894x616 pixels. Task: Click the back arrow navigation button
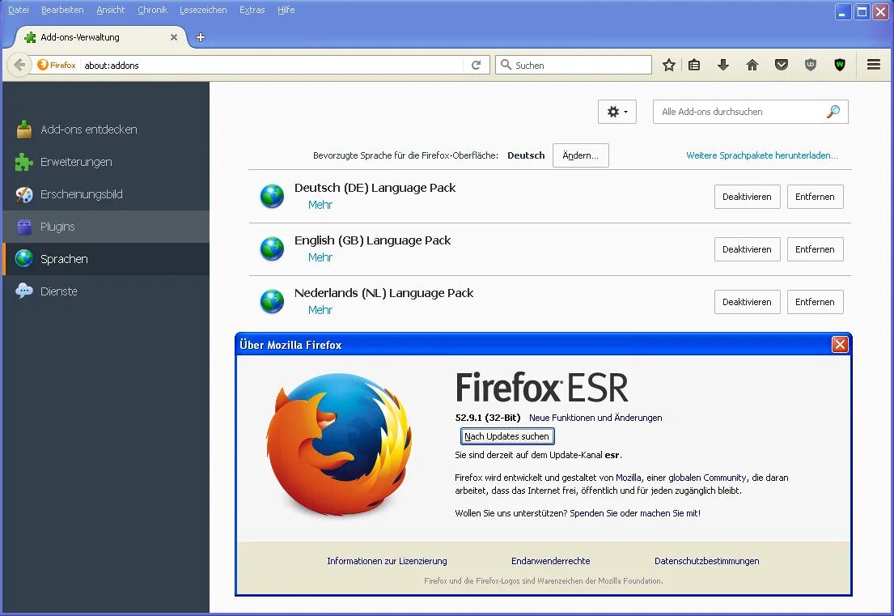click(x=19, y=65)
